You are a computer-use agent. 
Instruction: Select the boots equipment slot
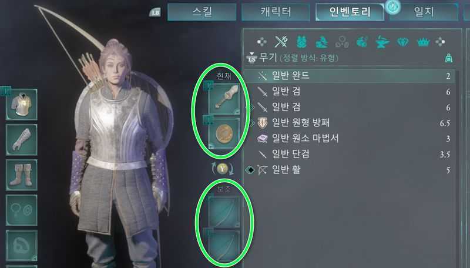21,175
